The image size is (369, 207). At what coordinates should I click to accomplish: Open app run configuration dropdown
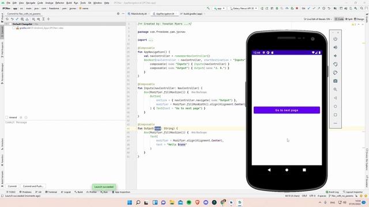tap(219, 8)
